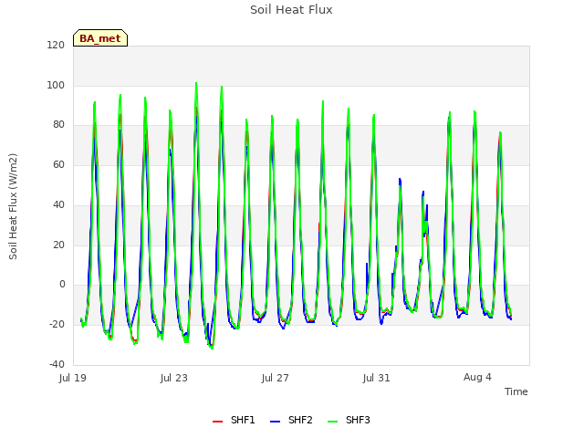
Task: Click the 120 y-axis tick label
Action: (56, 45)
